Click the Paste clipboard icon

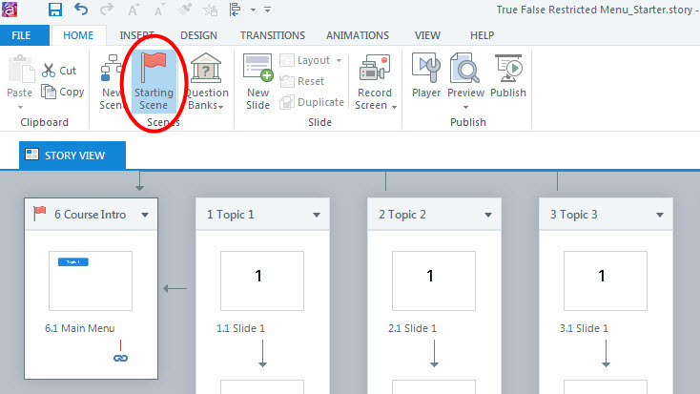pos(21,69)
